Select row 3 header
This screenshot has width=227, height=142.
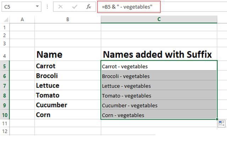(5, 43)
